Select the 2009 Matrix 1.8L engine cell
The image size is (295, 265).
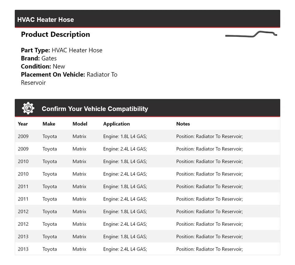[125, 136]
